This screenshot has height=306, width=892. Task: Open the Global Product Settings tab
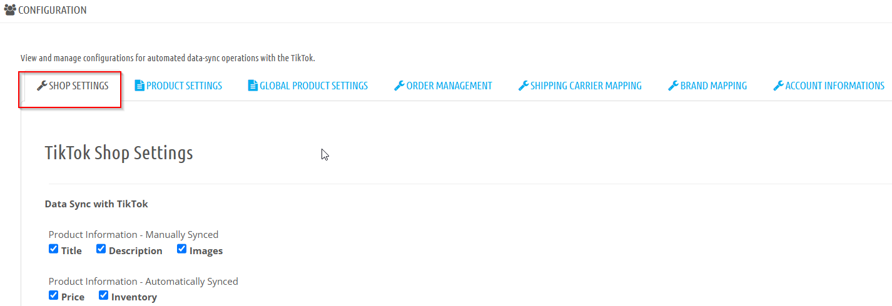pos(308,86)
